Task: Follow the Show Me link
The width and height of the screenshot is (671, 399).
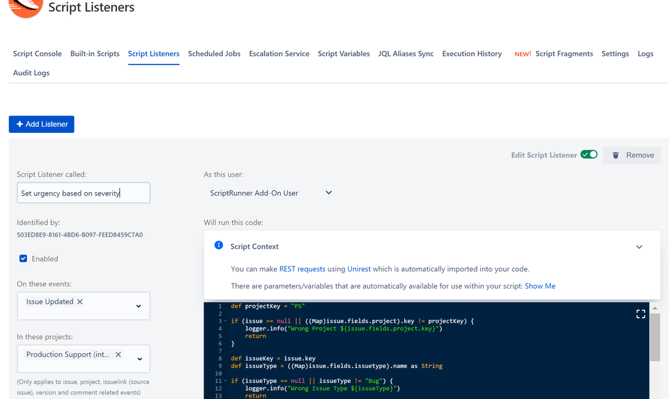Action: click(x=540, y=286)
